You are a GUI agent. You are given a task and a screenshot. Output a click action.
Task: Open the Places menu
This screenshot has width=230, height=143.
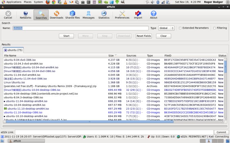point(28,2)
